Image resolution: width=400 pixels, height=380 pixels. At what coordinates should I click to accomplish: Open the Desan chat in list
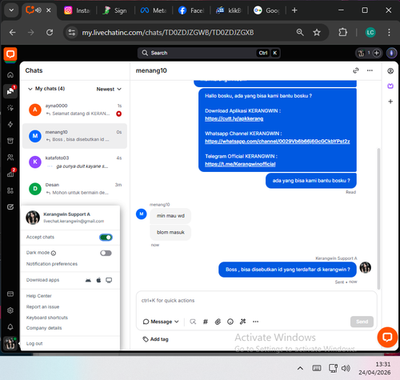(75, 189)
